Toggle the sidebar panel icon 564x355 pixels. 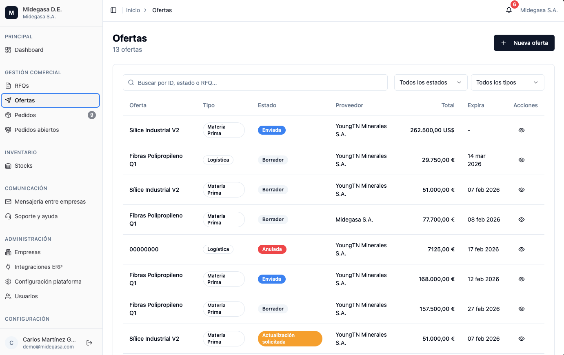click(113, 10)
